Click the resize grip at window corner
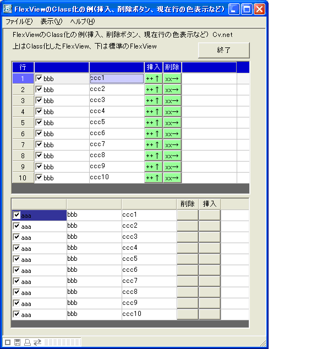 (263, 343)
